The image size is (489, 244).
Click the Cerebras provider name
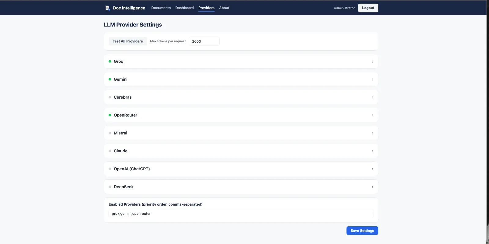point(123,97)
